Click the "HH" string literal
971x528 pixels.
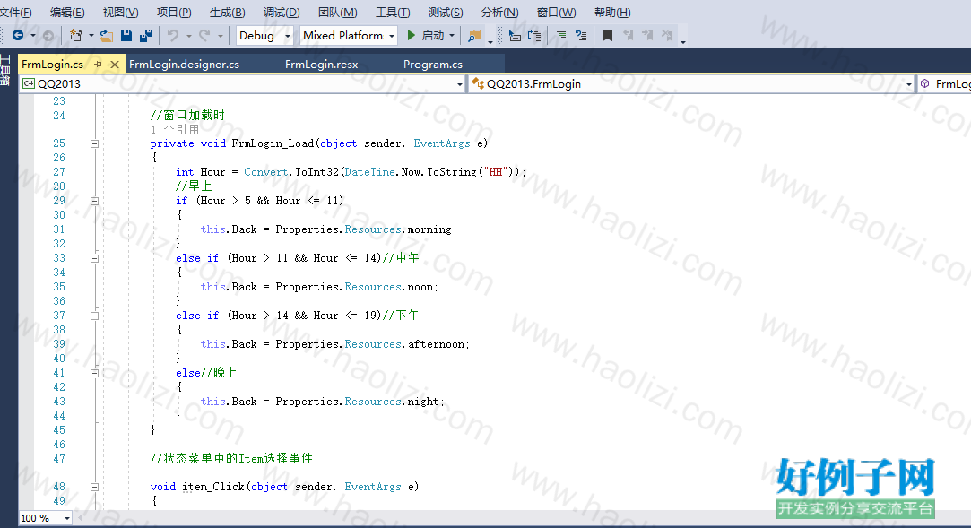pyautogui.click(x=496, y=172)
